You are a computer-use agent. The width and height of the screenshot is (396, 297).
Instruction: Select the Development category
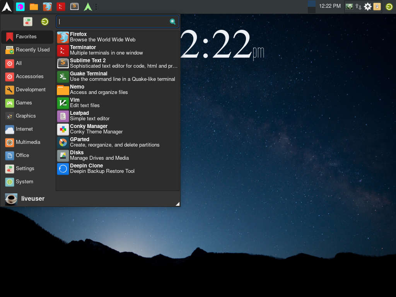point(31,90)
